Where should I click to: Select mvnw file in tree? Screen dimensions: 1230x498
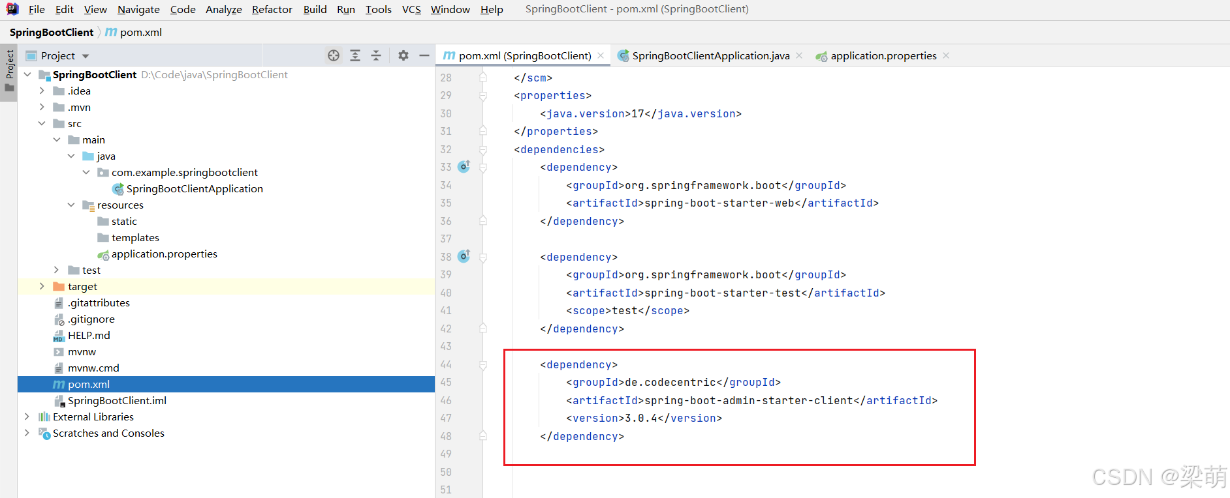click(75, 351)
